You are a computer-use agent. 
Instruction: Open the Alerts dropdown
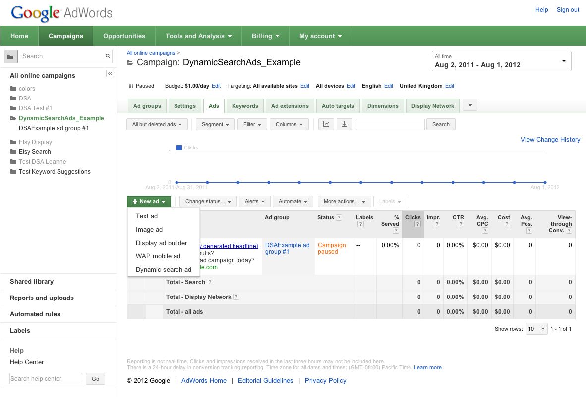pos(254,201)
